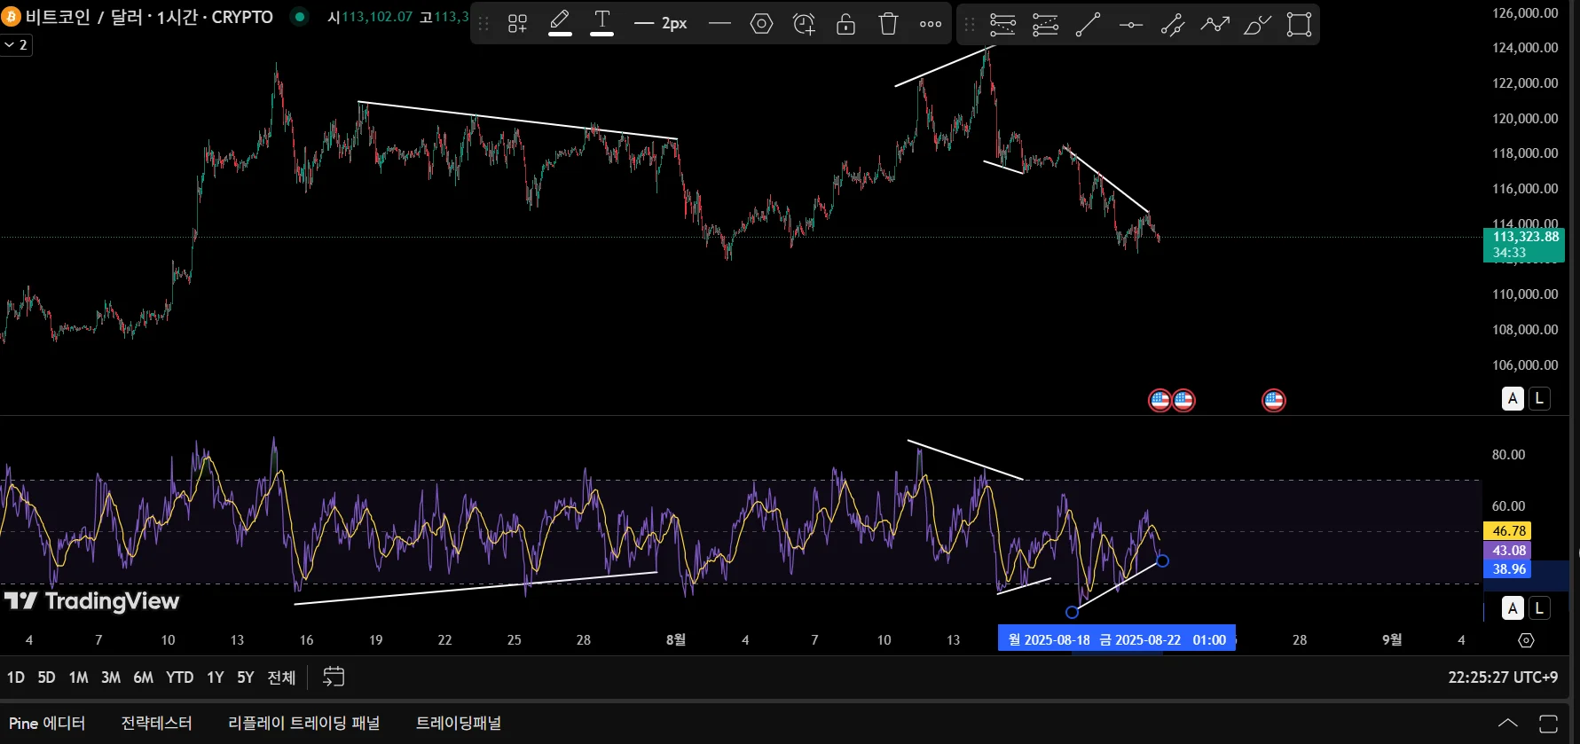This screenshot has height=744, width=1580.
Task: Click the 22:25:27 UTC+9 timezone
Action: [1502, 677]
